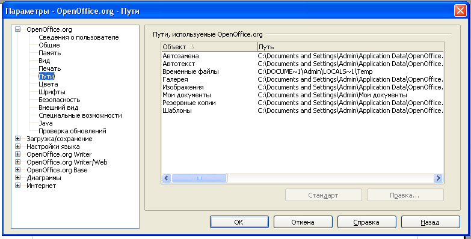Expand the OpenOffice.org Writer node
471x239 pixels.
coord(17,154)
